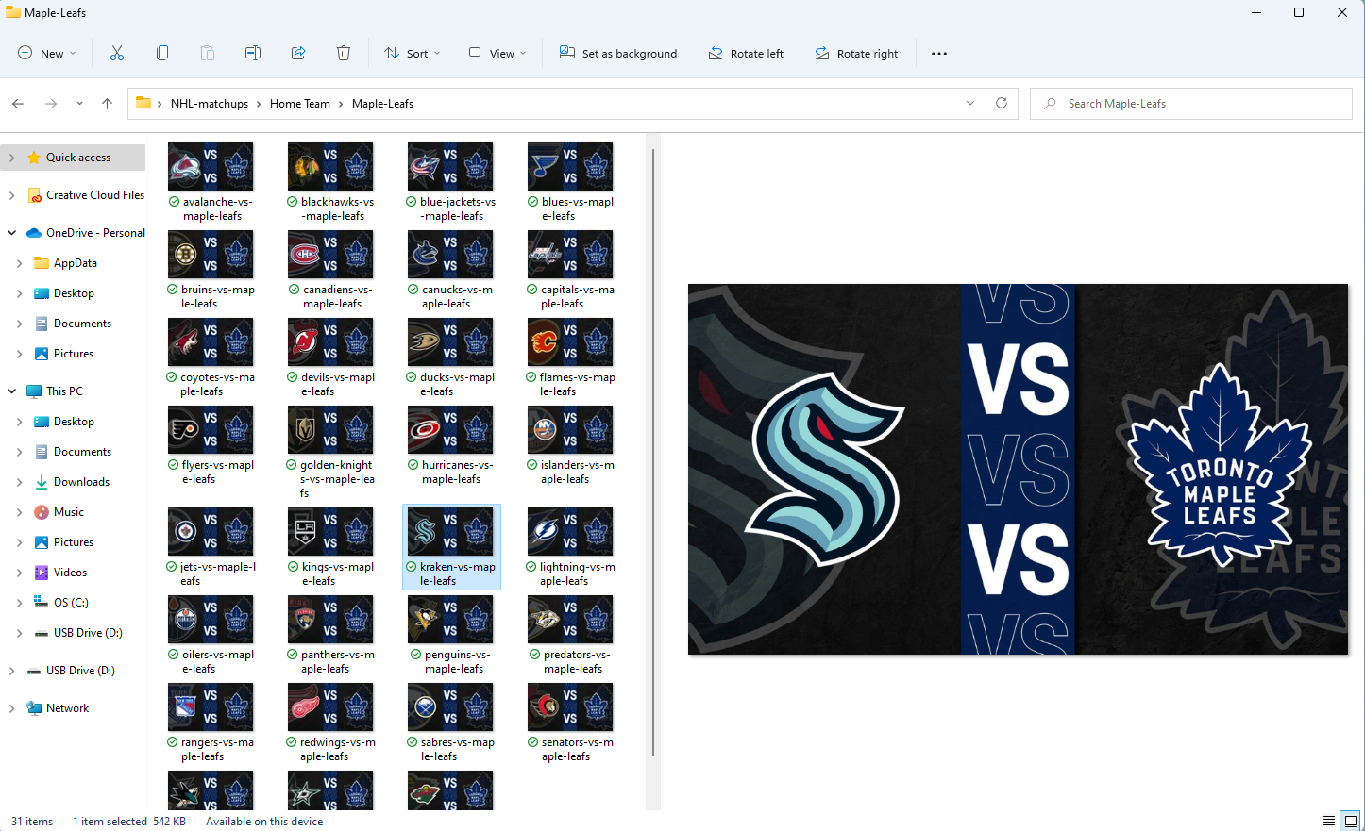Open the Sort dropdown
Viewport: 1365px width, 831px height.
pyautogui.click(x=412, y=53)
